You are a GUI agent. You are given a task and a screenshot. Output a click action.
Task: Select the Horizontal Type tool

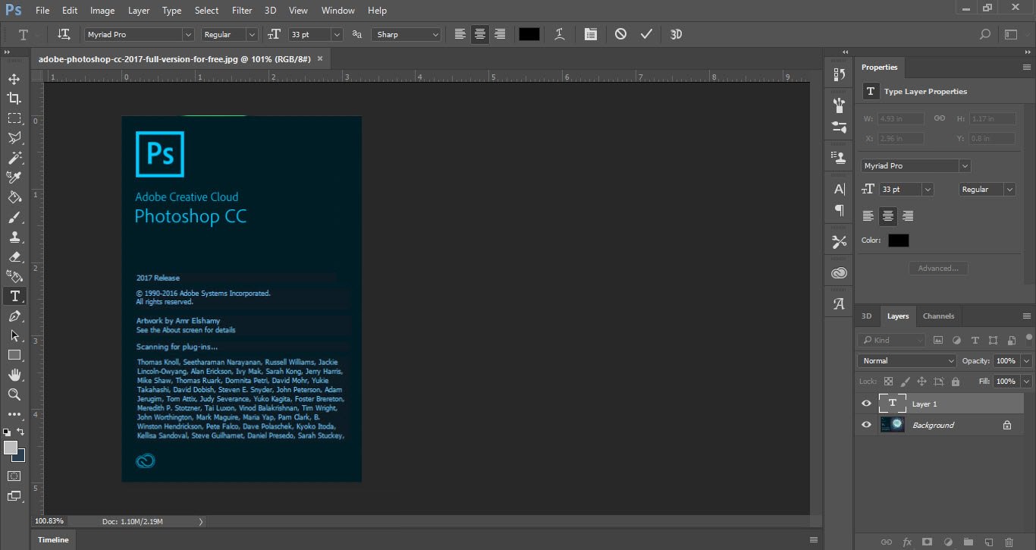pyautogui.click(x=14, y=296)
